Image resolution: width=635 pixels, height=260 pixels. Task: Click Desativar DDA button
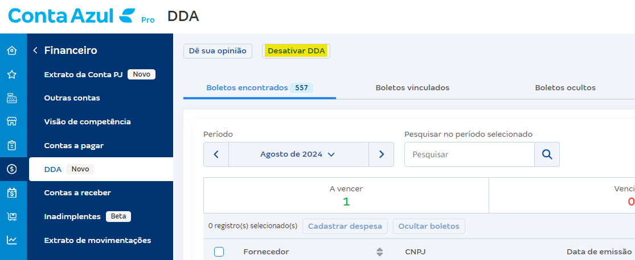[x=296, y=51]
